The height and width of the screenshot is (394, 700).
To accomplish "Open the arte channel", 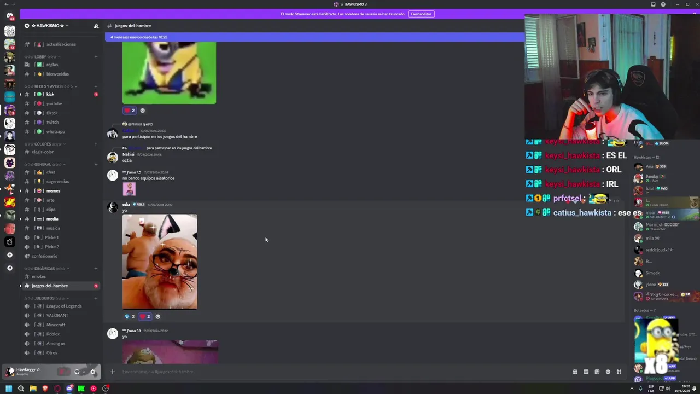I will [60, 200].
